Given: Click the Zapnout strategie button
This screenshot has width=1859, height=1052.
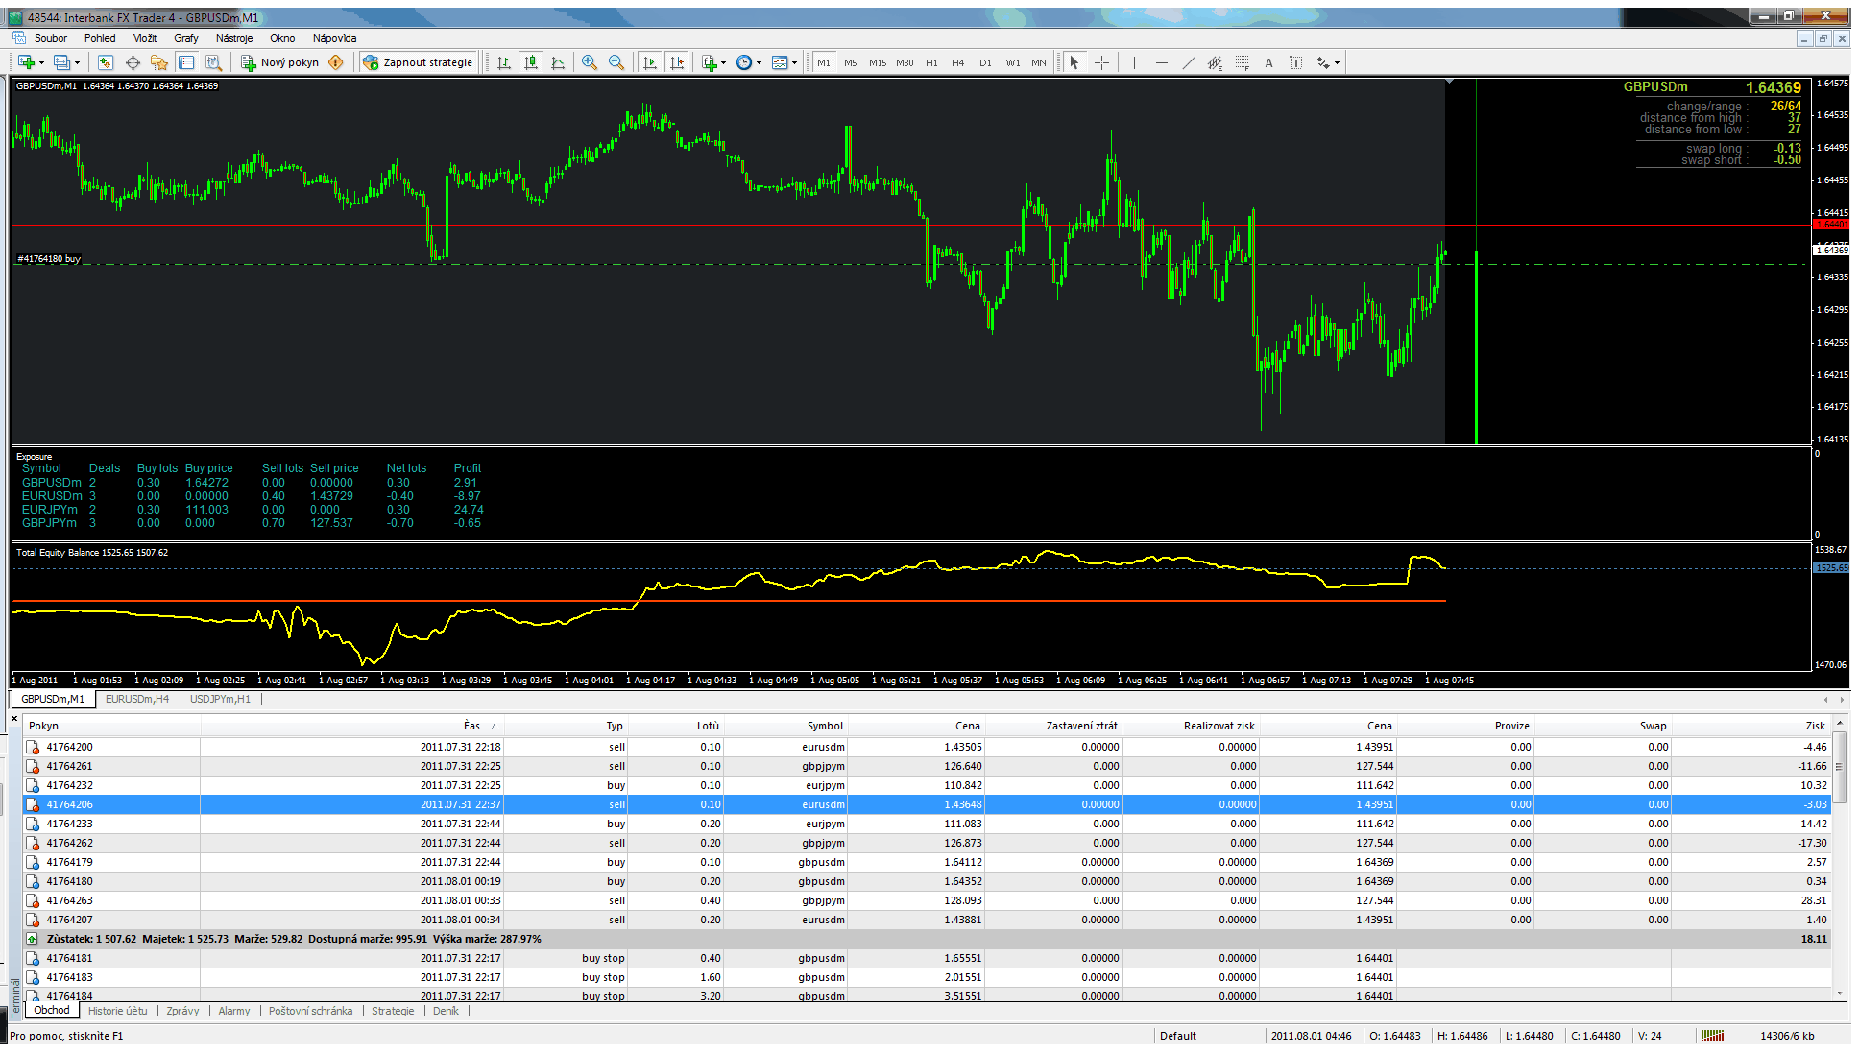Looking at the screenshot, I should 419,62.
